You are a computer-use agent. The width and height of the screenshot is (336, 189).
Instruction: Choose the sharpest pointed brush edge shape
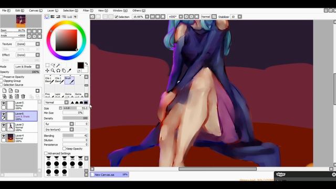[x=72, y=102]
